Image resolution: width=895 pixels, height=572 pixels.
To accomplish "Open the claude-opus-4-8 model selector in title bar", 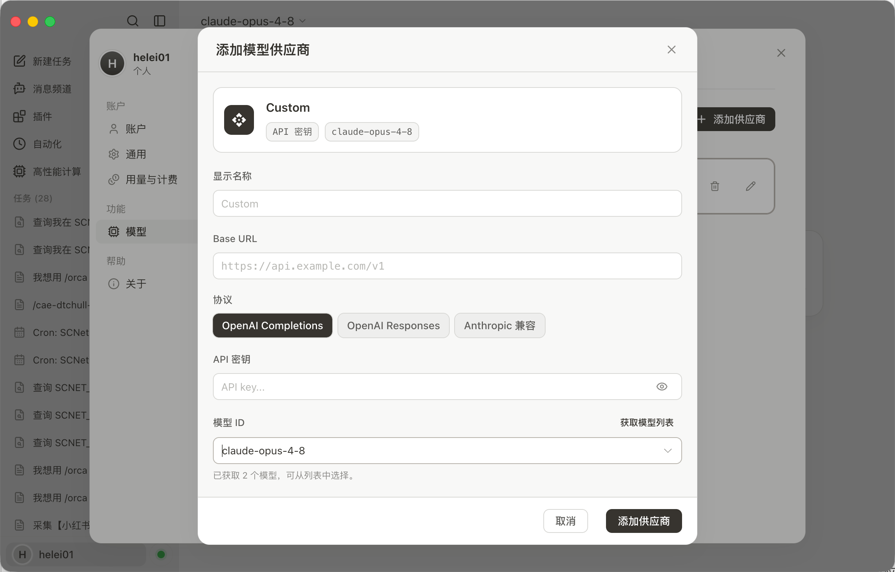I will tap(253, 21).
